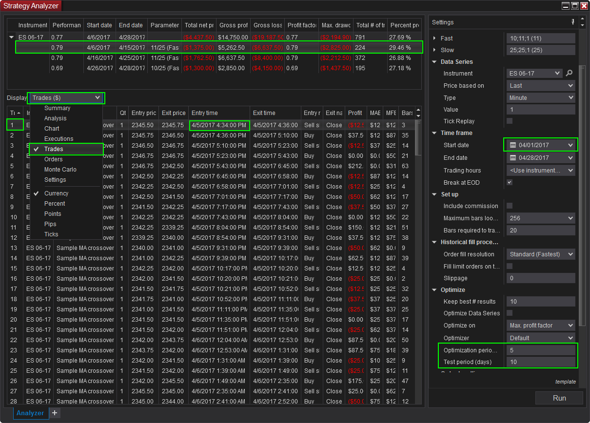Click the Settings panel vertical scrollbar
Viewport: 590px width, 423px height.
pos(582,195)
